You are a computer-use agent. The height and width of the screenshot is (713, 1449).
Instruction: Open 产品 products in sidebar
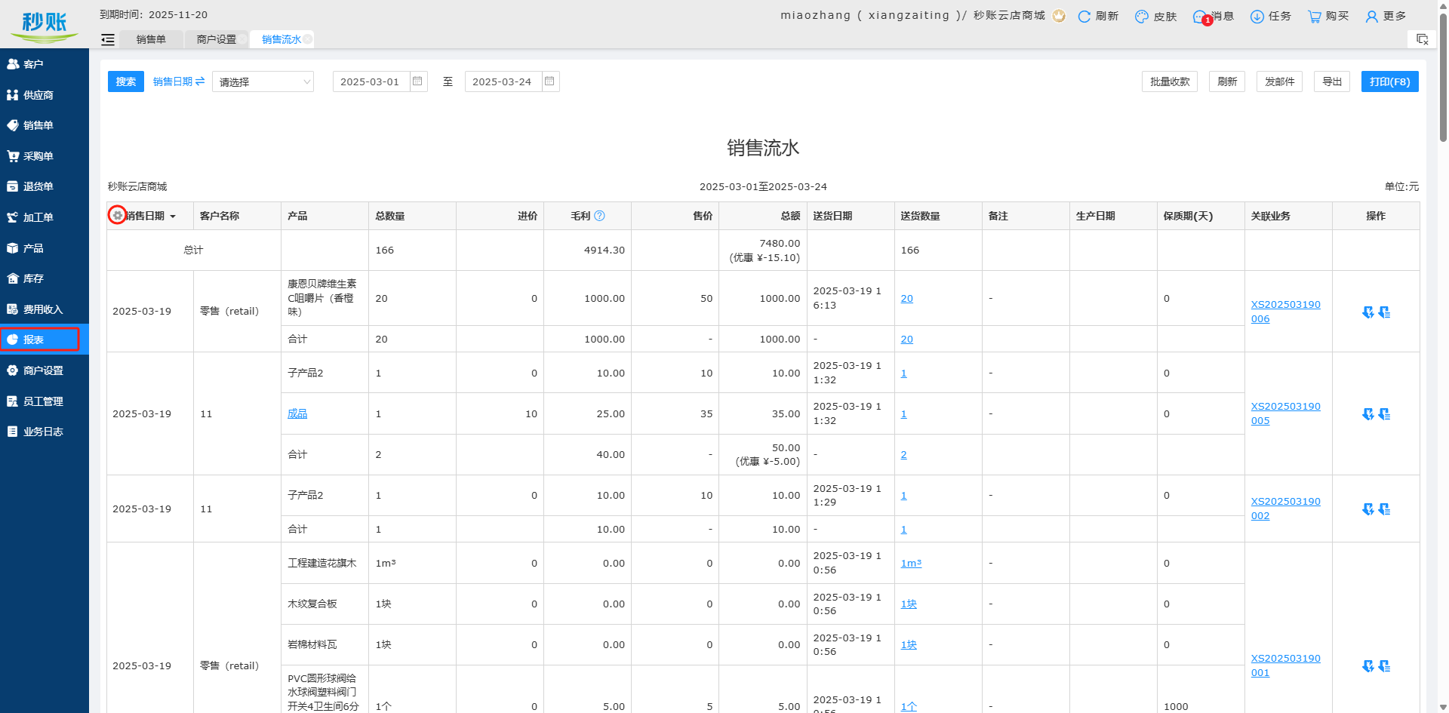pyautogui.click(x=44, y=248)
